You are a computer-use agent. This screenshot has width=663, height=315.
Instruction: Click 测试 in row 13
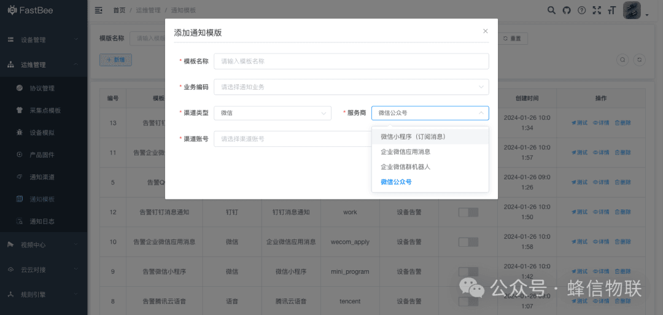(x=580, y=123)
